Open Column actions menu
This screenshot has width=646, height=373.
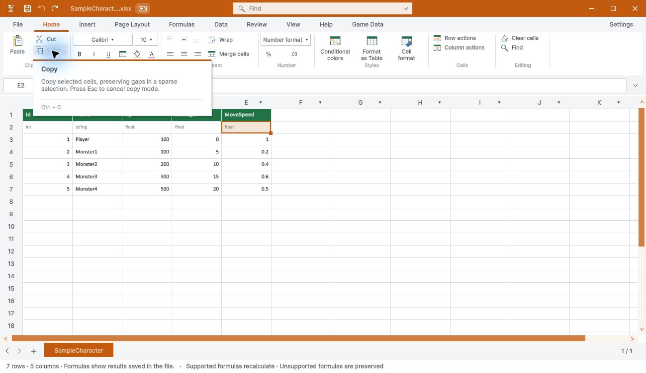click(x=459, y=48)
